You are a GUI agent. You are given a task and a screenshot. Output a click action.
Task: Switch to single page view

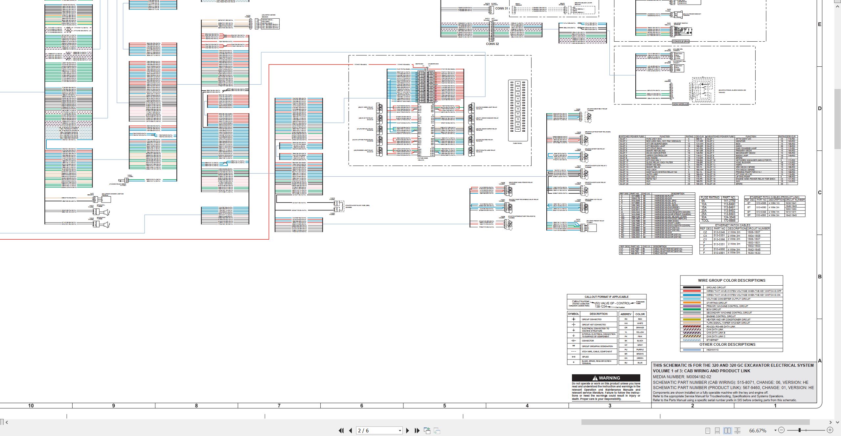click(x=708, y=430)
